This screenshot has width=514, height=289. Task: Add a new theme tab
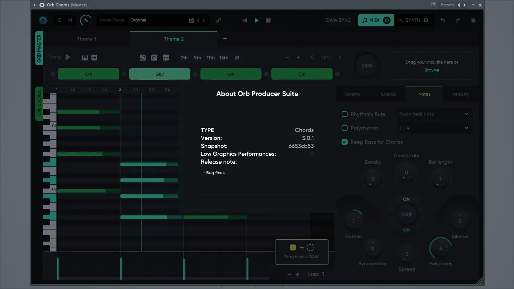225,39
